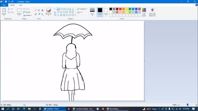Choose the Triangle shape

pyautogui.click(x=73, y=9)
